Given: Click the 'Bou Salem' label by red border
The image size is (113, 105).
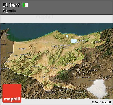Looking at the screenshot, I should tap(84, 48).
